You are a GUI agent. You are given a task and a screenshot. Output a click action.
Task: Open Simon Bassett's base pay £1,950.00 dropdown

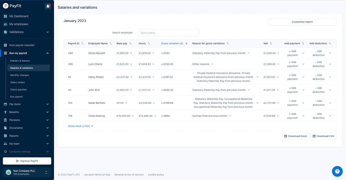(x=124, y=53)
